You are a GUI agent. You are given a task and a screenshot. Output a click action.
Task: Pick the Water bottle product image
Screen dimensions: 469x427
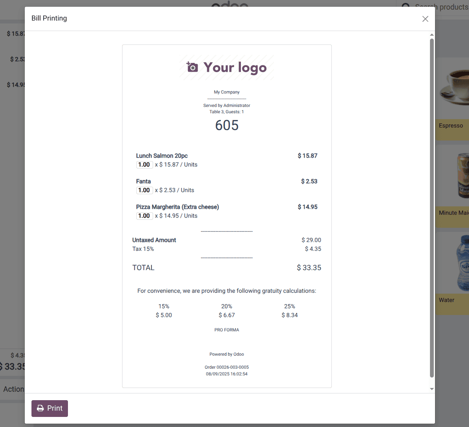click(455, 263)
